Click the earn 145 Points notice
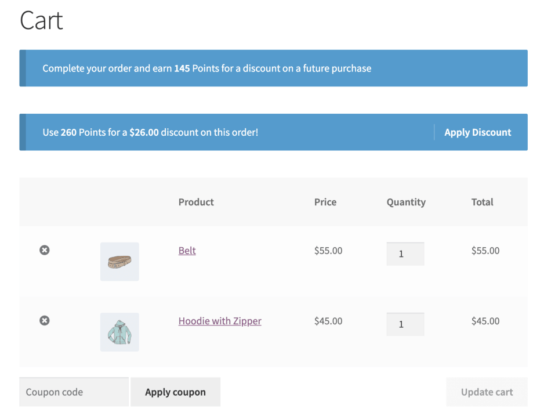This screenshot has width=551, height=420. point(206,68)
